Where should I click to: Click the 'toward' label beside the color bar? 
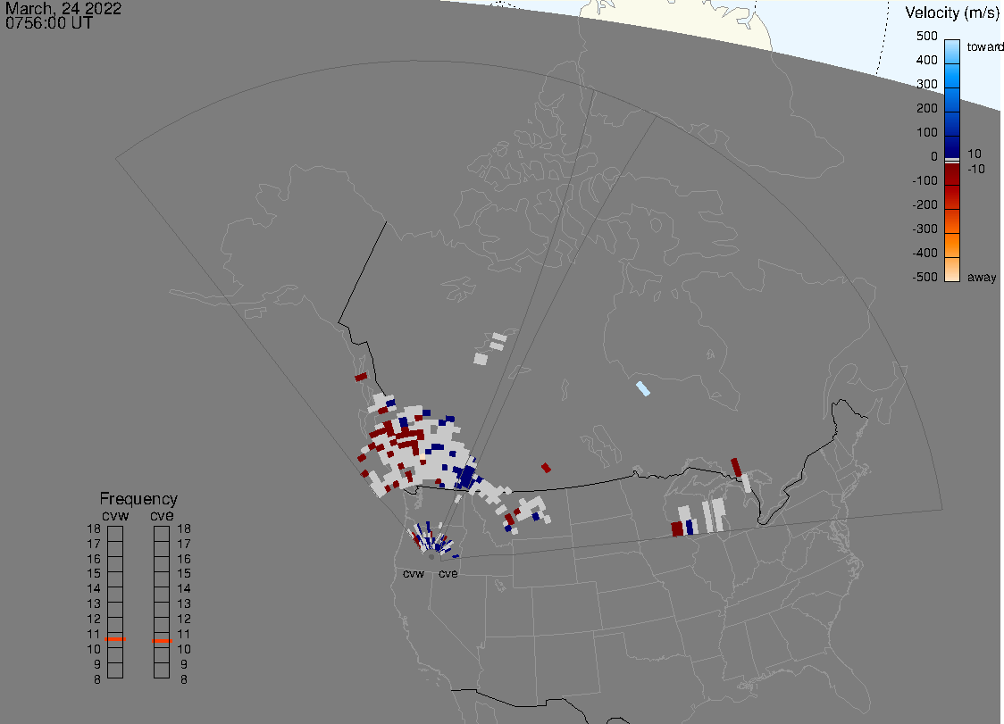pyautogui.click(x=984, y=46)
